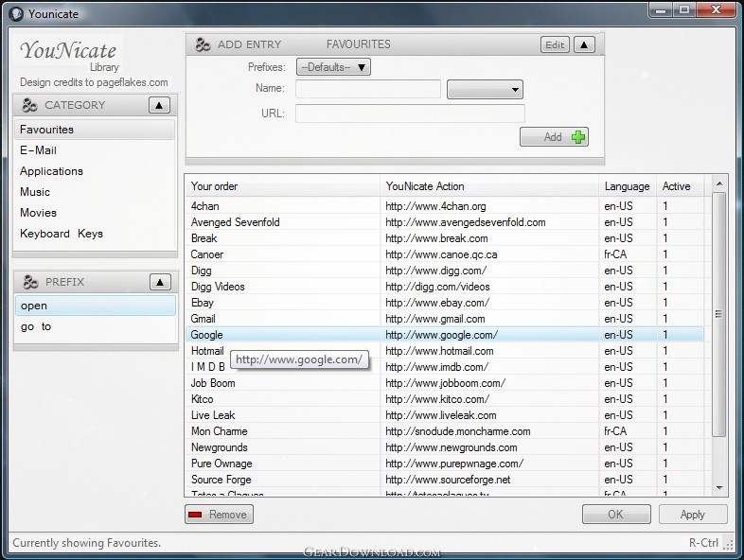The image size is (744, 560).
Task: Select the Google entry
Action: pyautogui.click(x=445, y=335)
